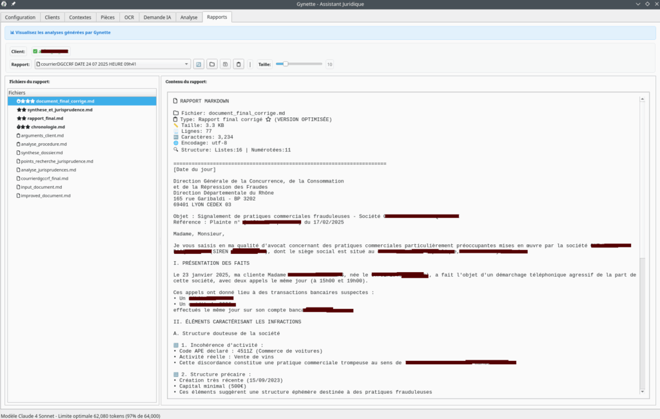This screenshot has width=660, height=419.
Task: Click the refresh report icon button
Action: pos(199,64)
